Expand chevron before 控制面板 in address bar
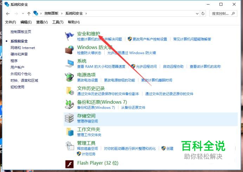The image size is (243, 172). click(x=41, y=13)
